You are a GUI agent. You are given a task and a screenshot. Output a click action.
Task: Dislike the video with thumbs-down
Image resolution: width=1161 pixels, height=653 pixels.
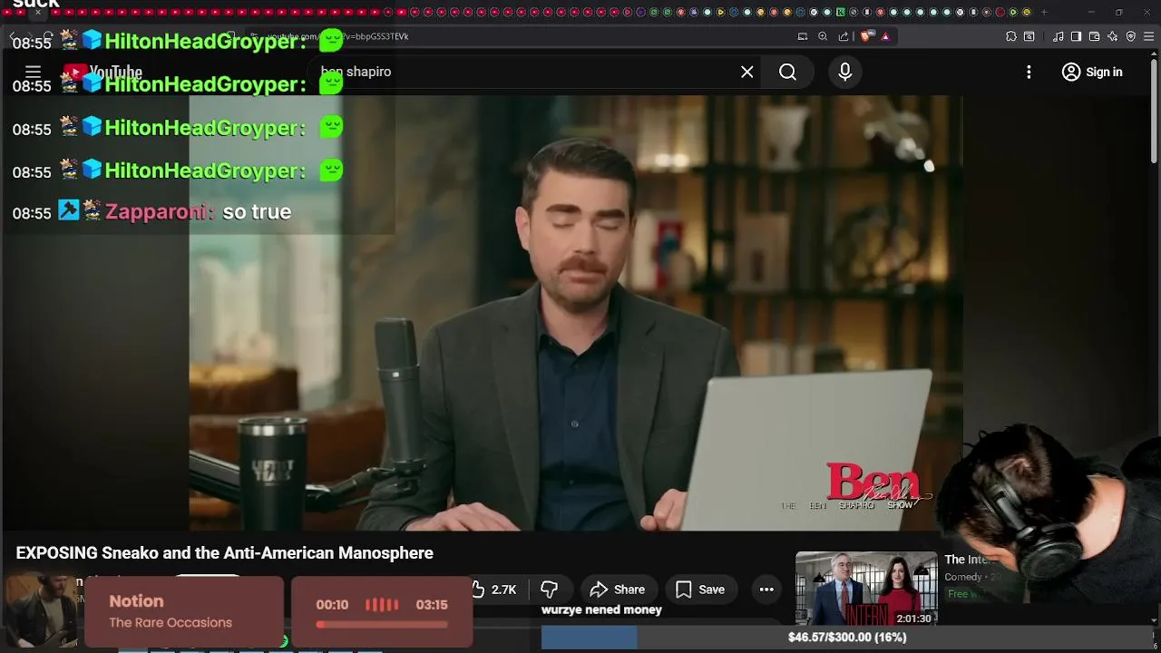coord(550,590)
